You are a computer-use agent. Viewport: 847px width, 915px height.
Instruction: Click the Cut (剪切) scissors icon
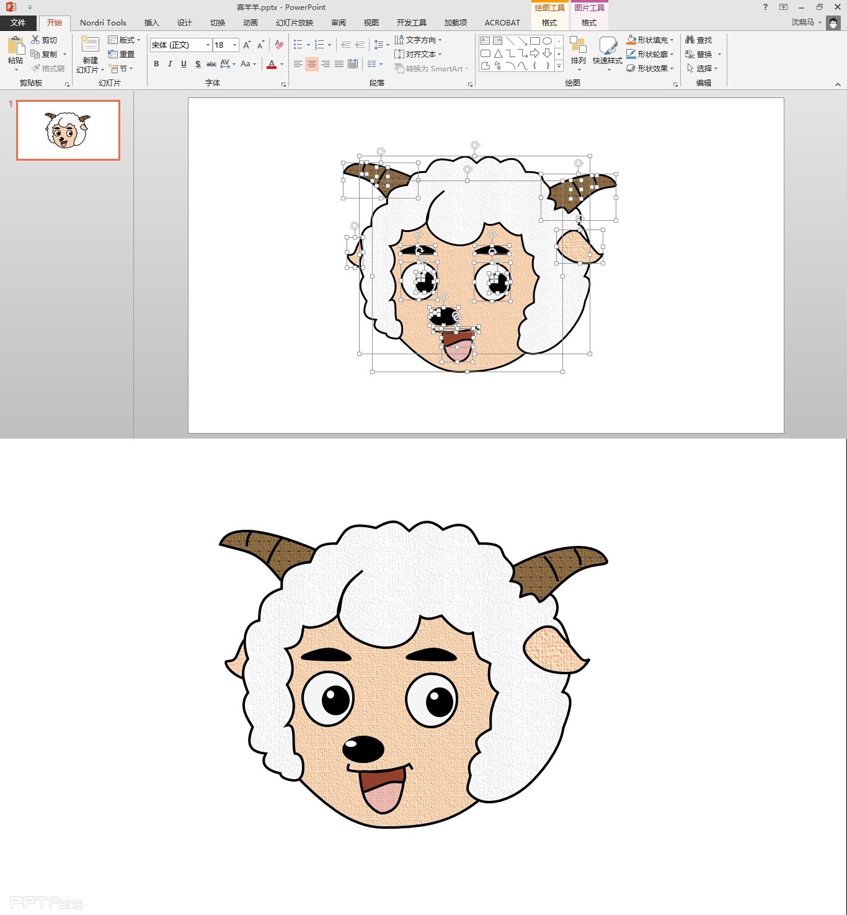pos(35,40)
